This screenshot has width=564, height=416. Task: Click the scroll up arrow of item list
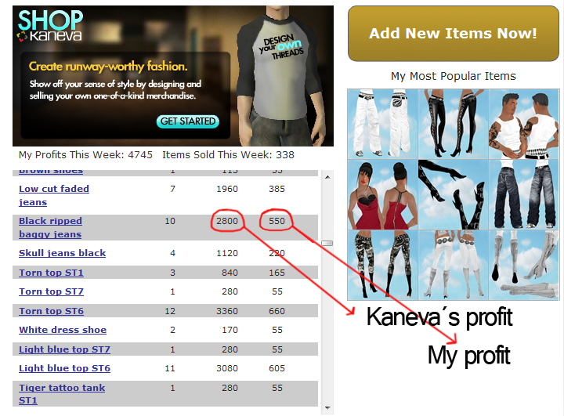click(327, 177)
